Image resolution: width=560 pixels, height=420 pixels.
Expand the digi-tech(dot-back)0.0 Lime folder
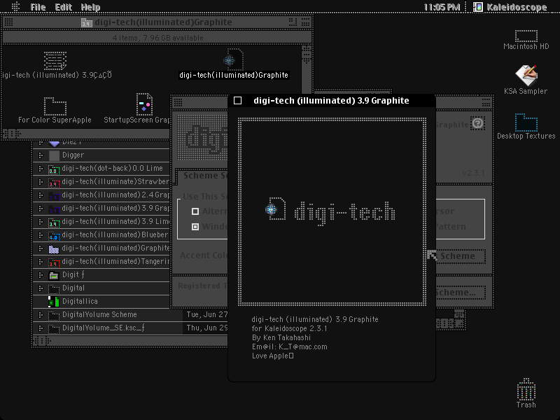tap(41, 169)
